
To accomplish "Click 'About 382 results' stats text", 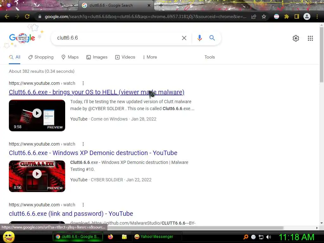I will pyautogui.click(x=41, y=71).
